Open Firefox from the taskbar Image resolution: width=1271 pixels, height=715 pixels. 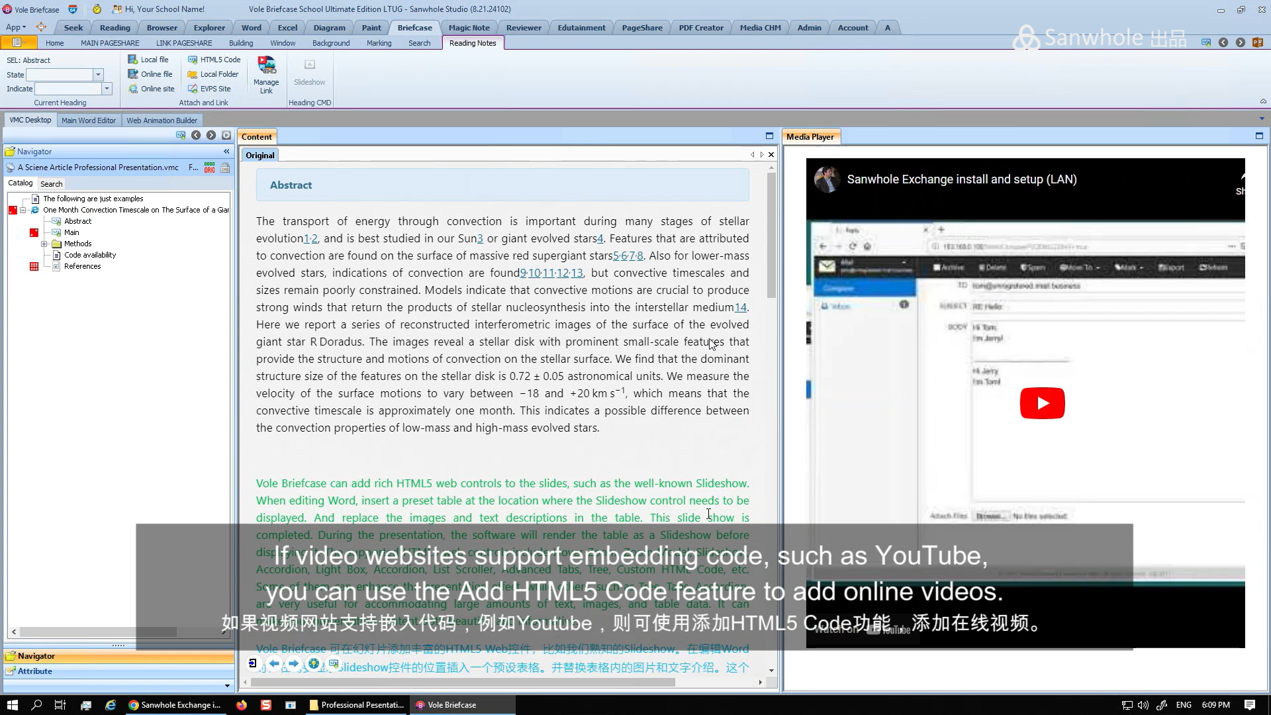(241, 705)
